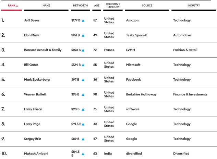217x159 pixels.
Task: Click the blue up arrow next to $151 B
Action: click(83, 35)
